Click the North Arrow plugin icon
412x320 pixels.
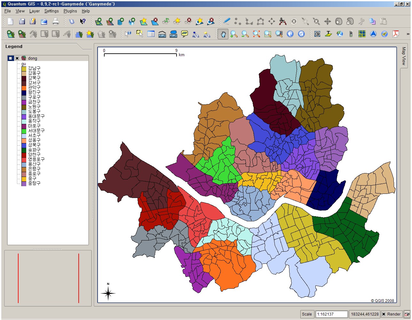373,34
